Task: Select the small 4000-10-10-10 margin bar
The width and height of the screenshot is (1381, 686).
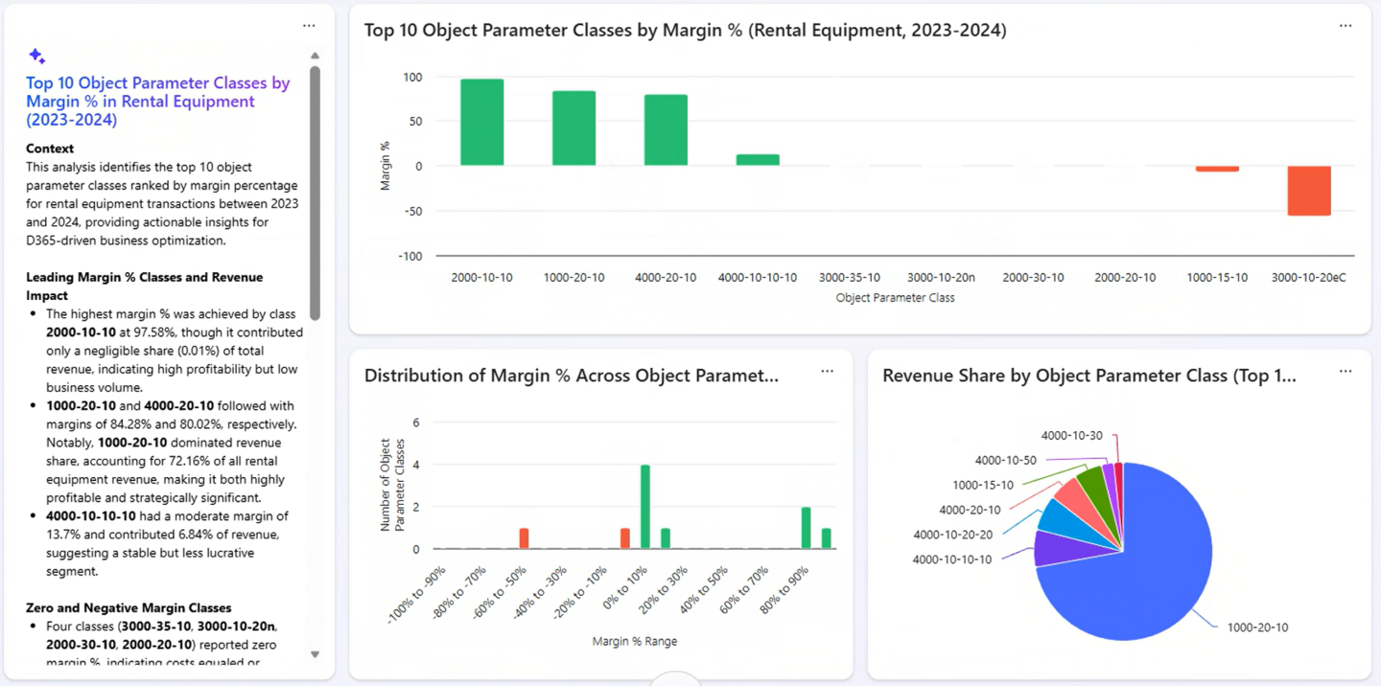Action: 758,160
